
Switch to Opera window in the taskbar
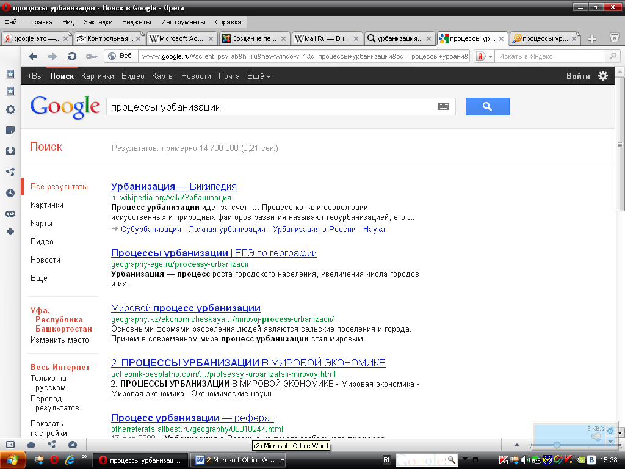[140, 460]
